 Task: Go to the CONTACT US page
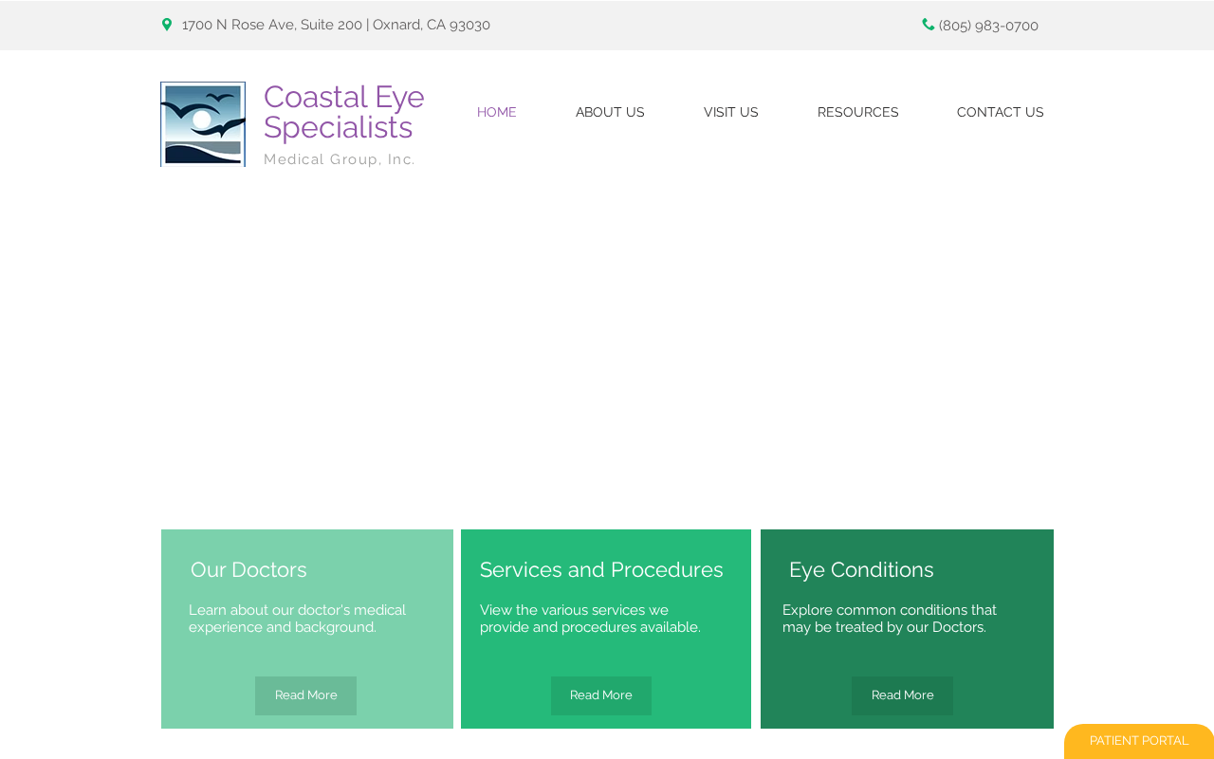[x=1001, y=112]
